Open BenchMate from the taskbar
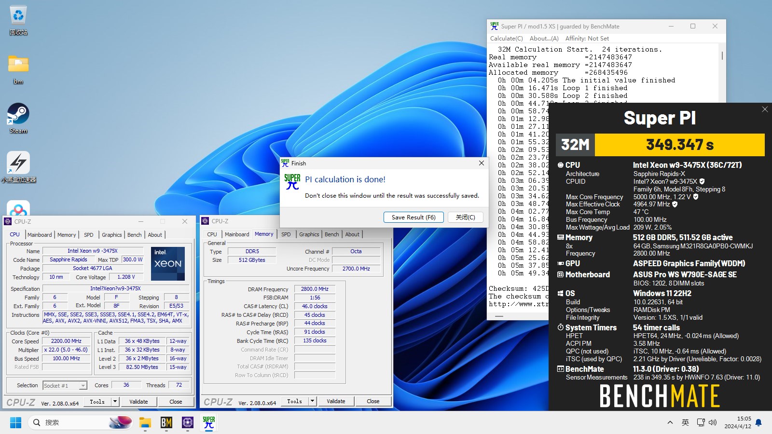The width and height of the screenshot is (772, 434). click(x=166, y=422)
